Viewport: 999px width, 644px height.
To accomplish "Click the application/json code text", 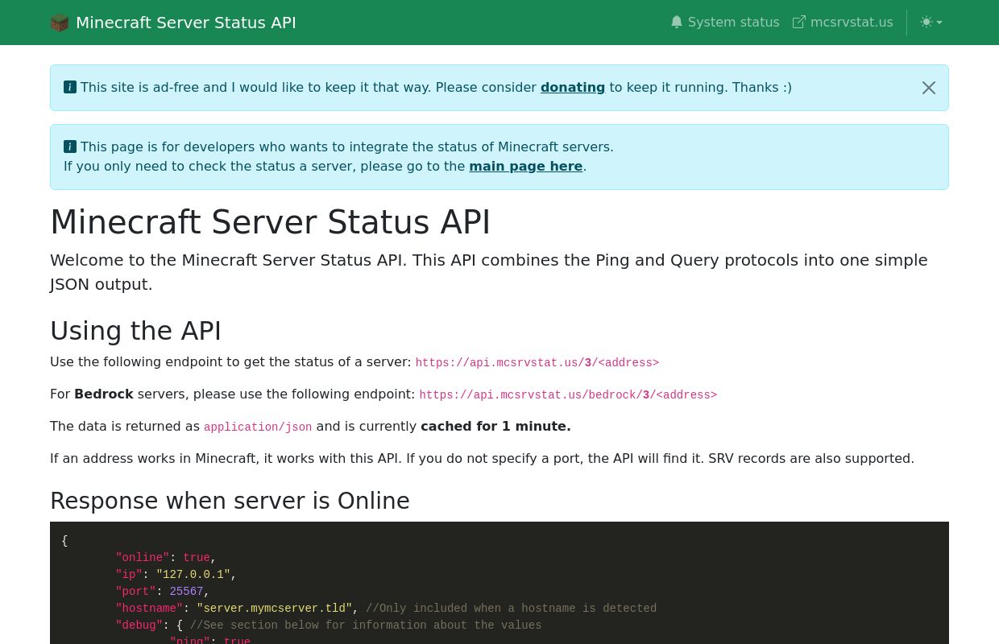I will coord(258,427).
